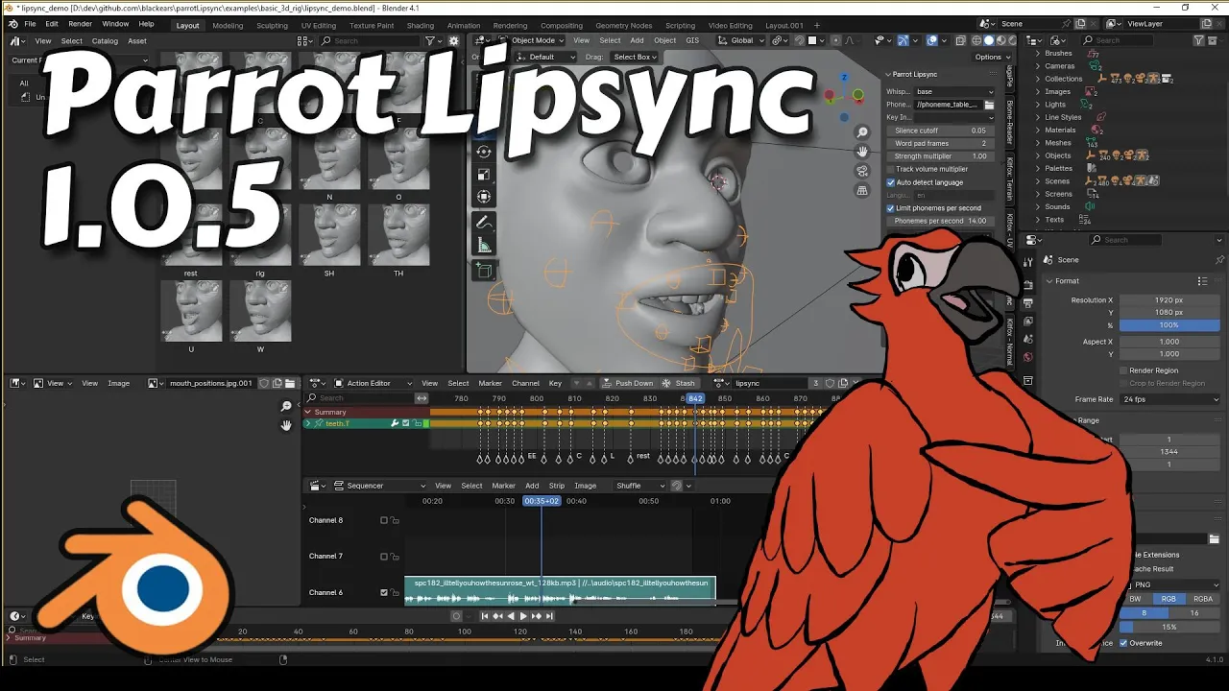Switch to Sculpting workspace tab

(x=272, y=26)
